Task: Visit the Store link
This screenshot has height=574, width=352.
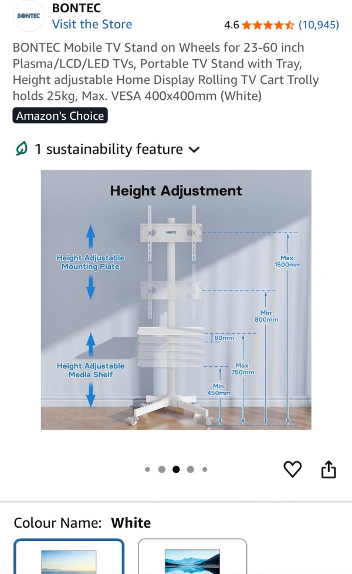Action: pyautogui.click(x=92, y=24)
